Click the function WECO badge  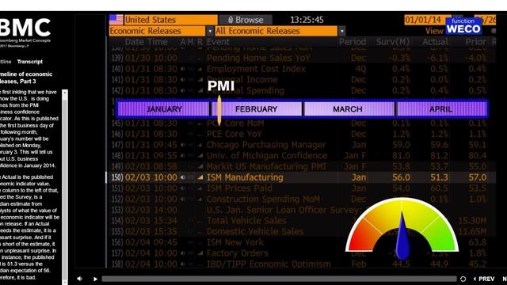click(463, 25)
